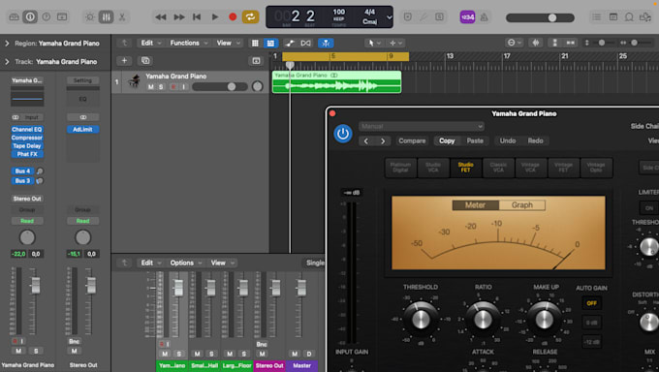659x372 pixels.
Task: Open the Library panel icon
Action: point(14,16)
